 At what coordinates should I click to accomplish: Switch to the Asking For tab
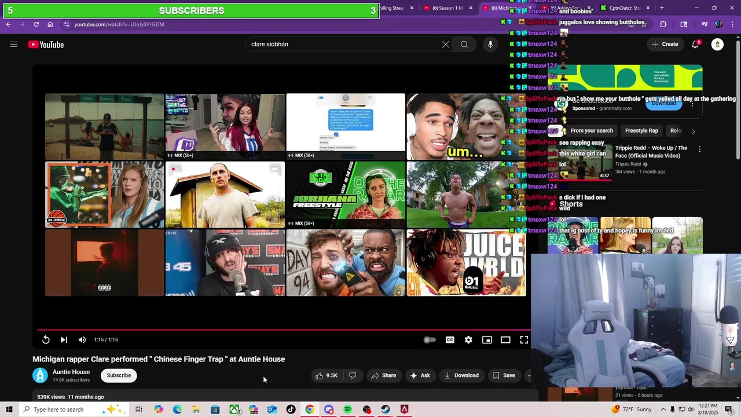[564, 8]
